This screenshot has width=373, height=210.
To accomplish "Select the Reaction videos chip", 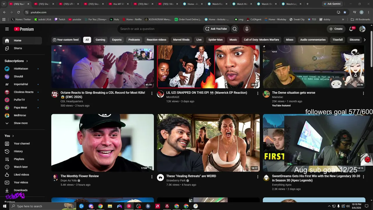I will pos(156,40).
